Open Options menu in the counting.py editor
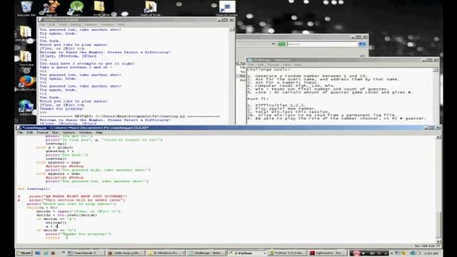Image resolution: width=457 pixels, height=257 pixels. tap(69, 133)
